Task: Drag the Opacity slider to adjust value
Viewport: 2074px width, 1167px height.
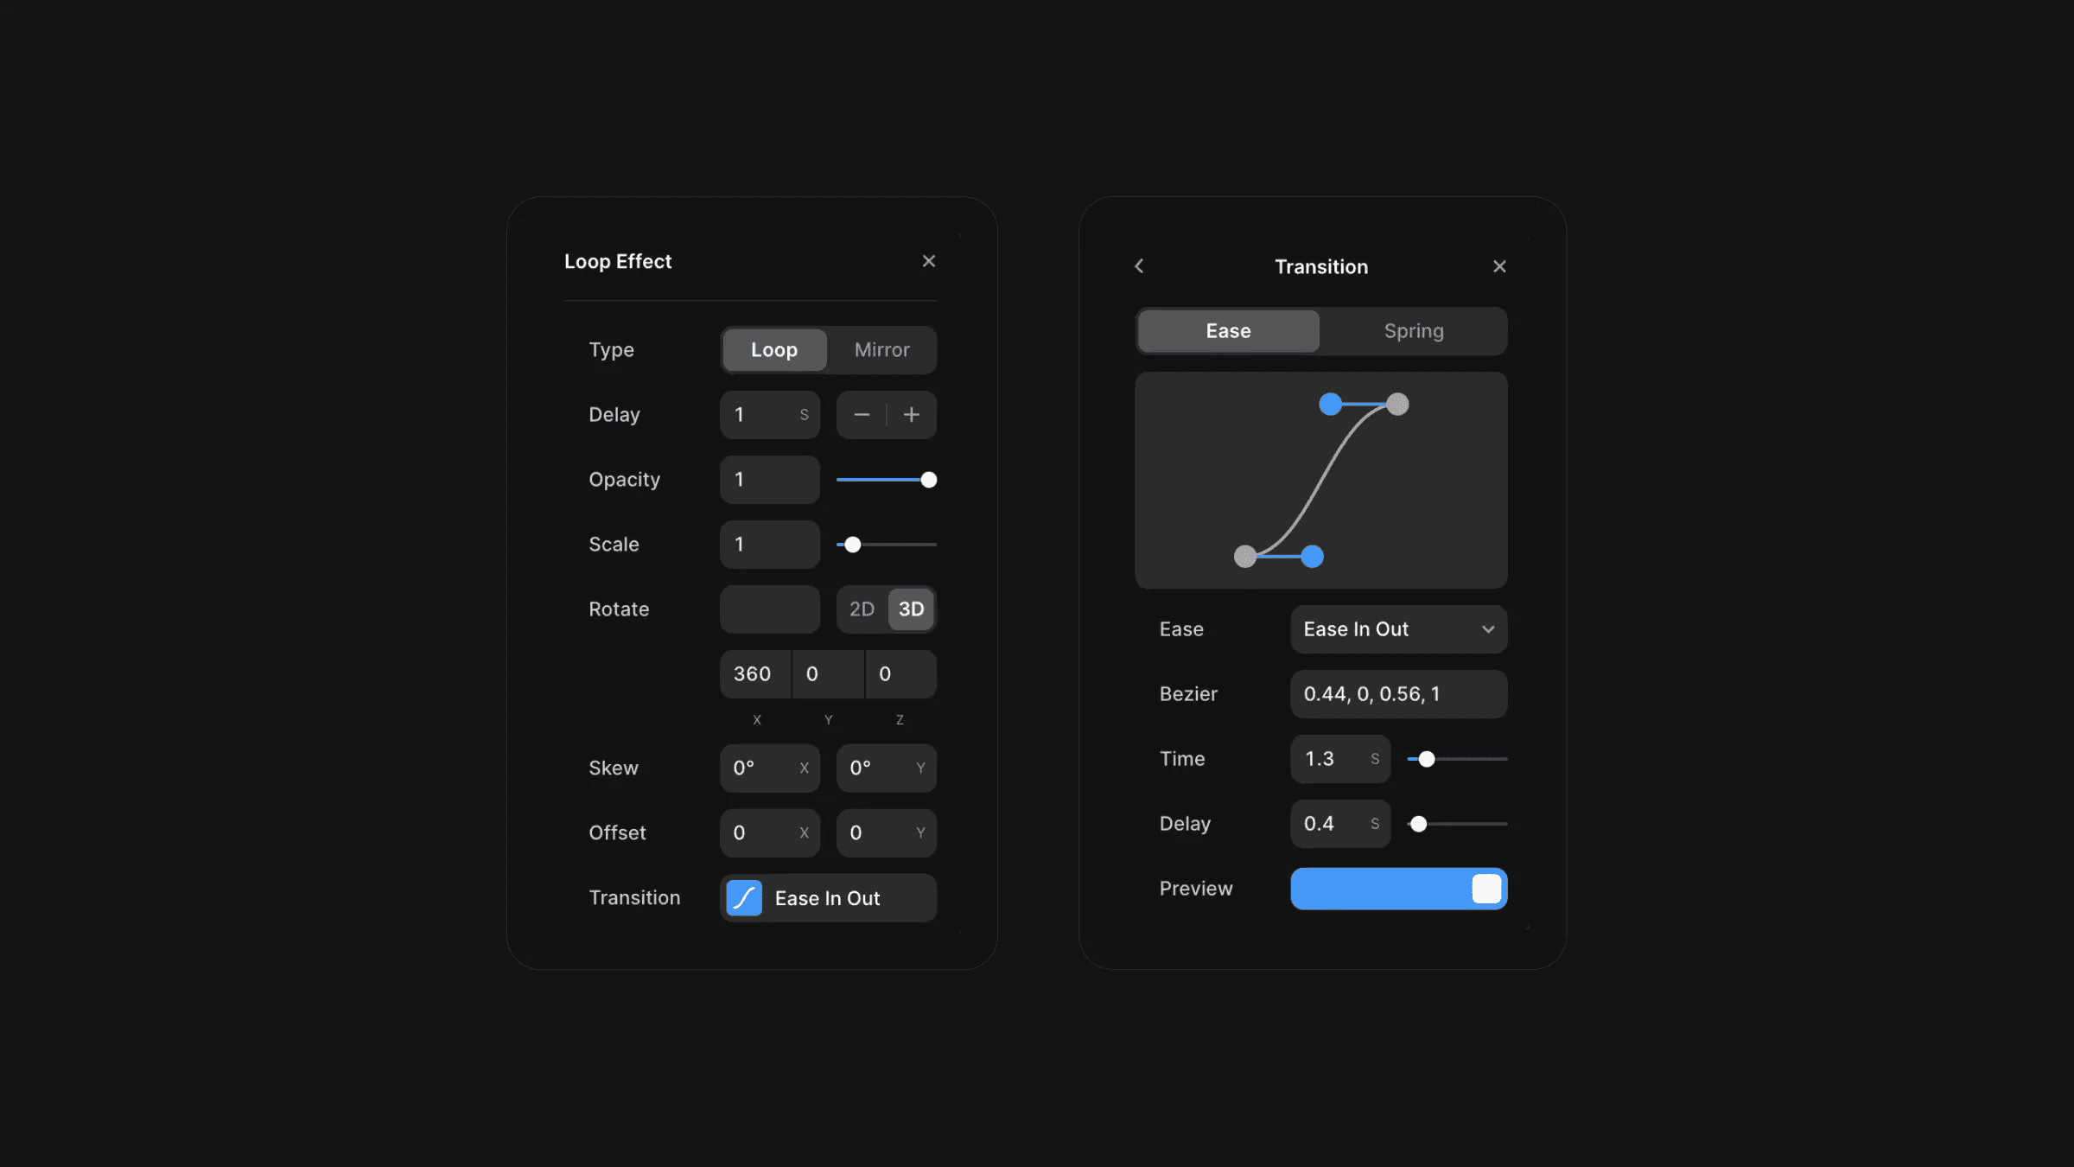Action: click(x=927, y=479)
